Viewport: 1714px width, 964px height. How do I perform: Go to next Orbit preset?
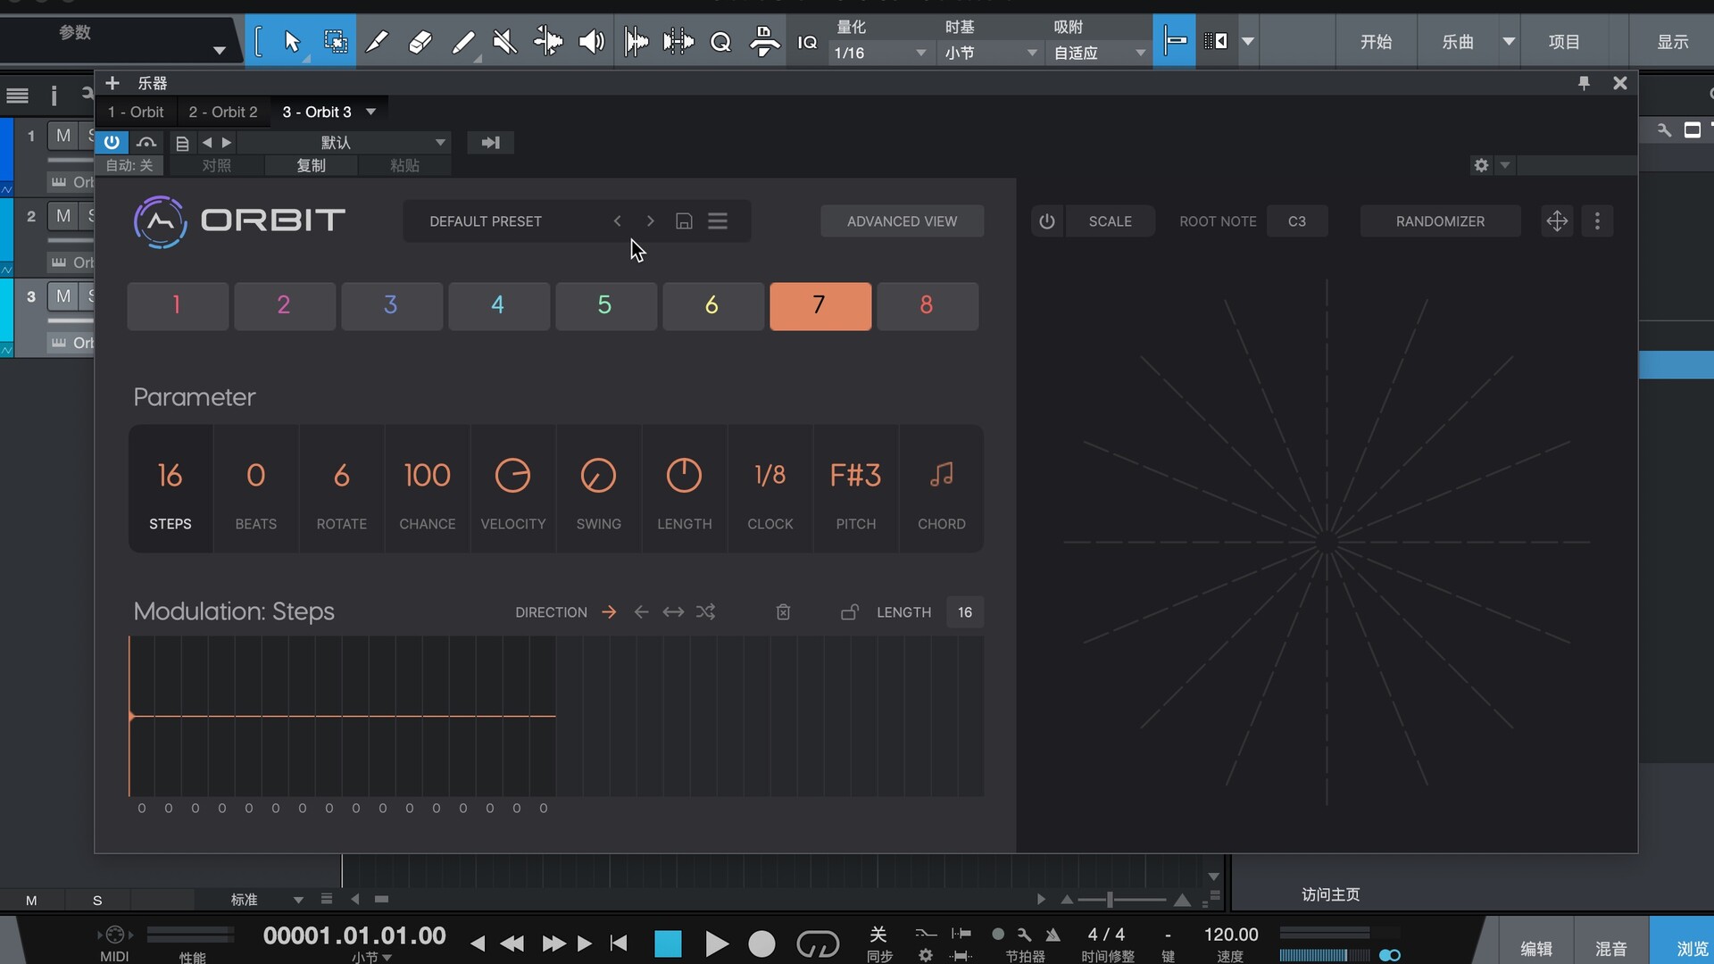point(650,221)
